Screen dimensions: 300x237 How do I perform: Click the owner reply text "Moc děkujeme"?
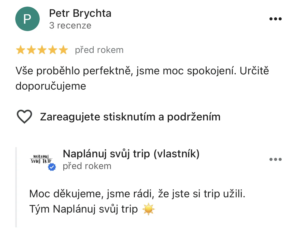click(x=66, y=194)
